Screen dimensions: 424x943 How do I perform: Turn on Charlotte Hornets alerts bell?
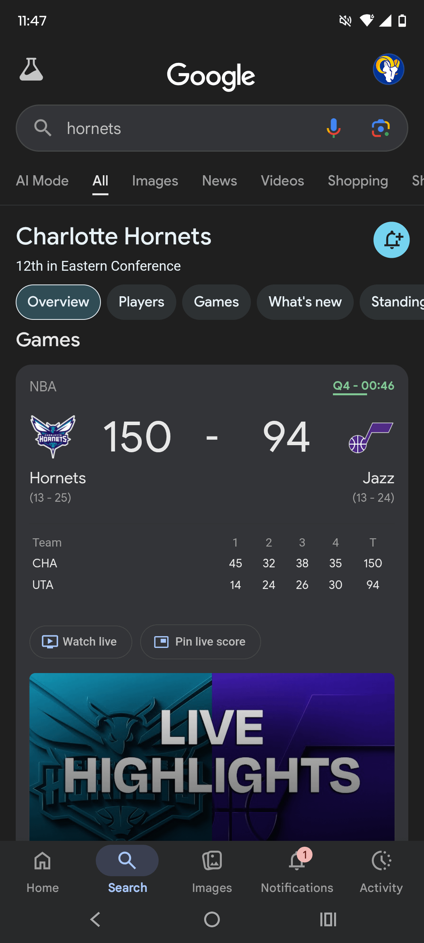(x=391, y=240)
